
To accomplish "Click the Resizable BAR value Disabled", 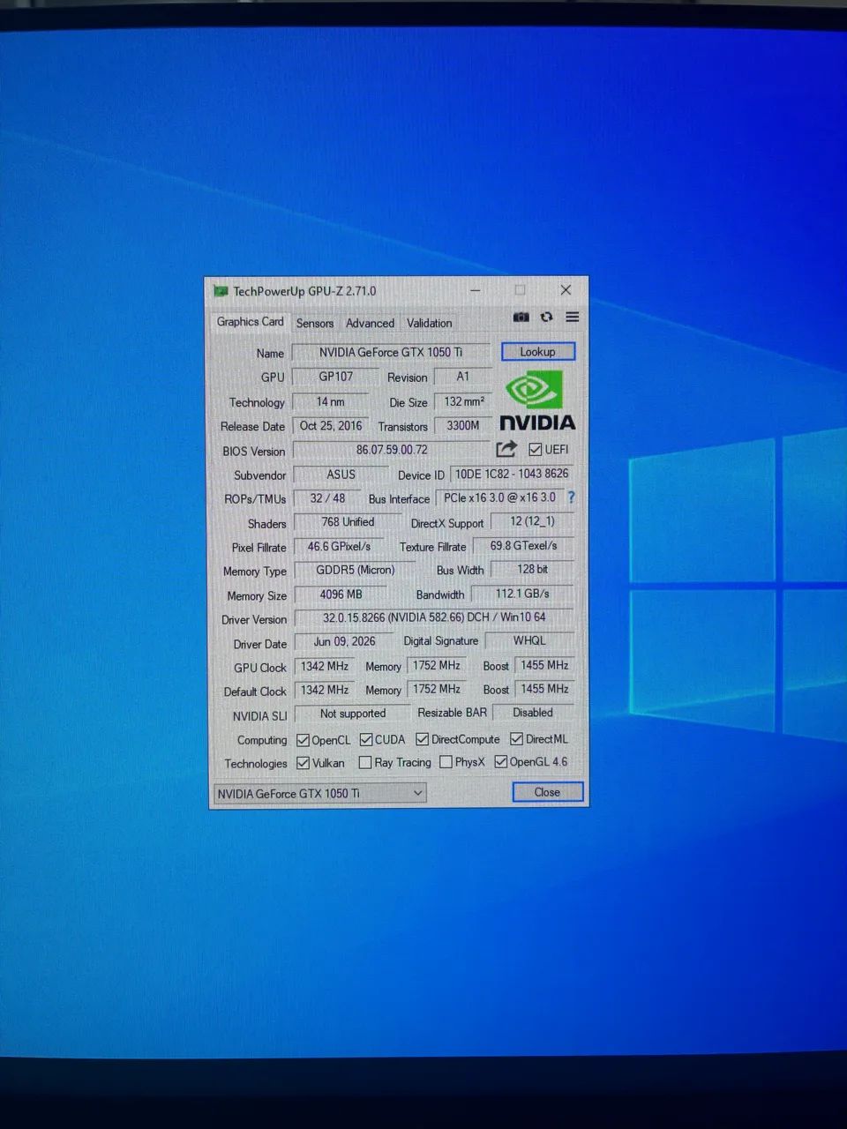I will [x=533, y=713].
